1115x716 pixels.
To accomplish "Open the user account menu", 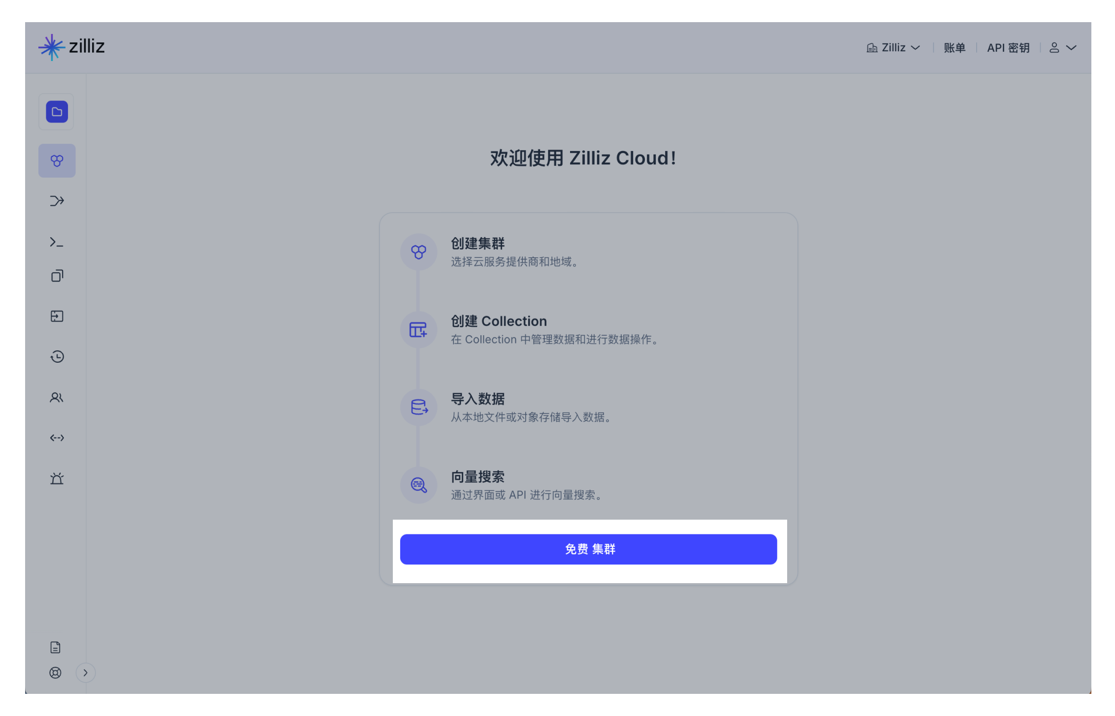I will click(x=1062, y=48).
